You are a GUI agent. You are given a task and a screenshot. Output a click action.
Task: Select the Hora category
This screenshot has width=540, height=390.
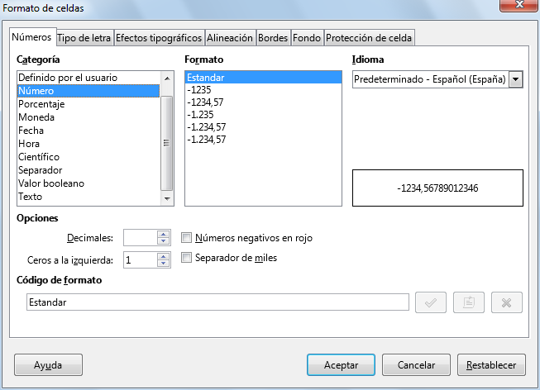tap(88, 144)
